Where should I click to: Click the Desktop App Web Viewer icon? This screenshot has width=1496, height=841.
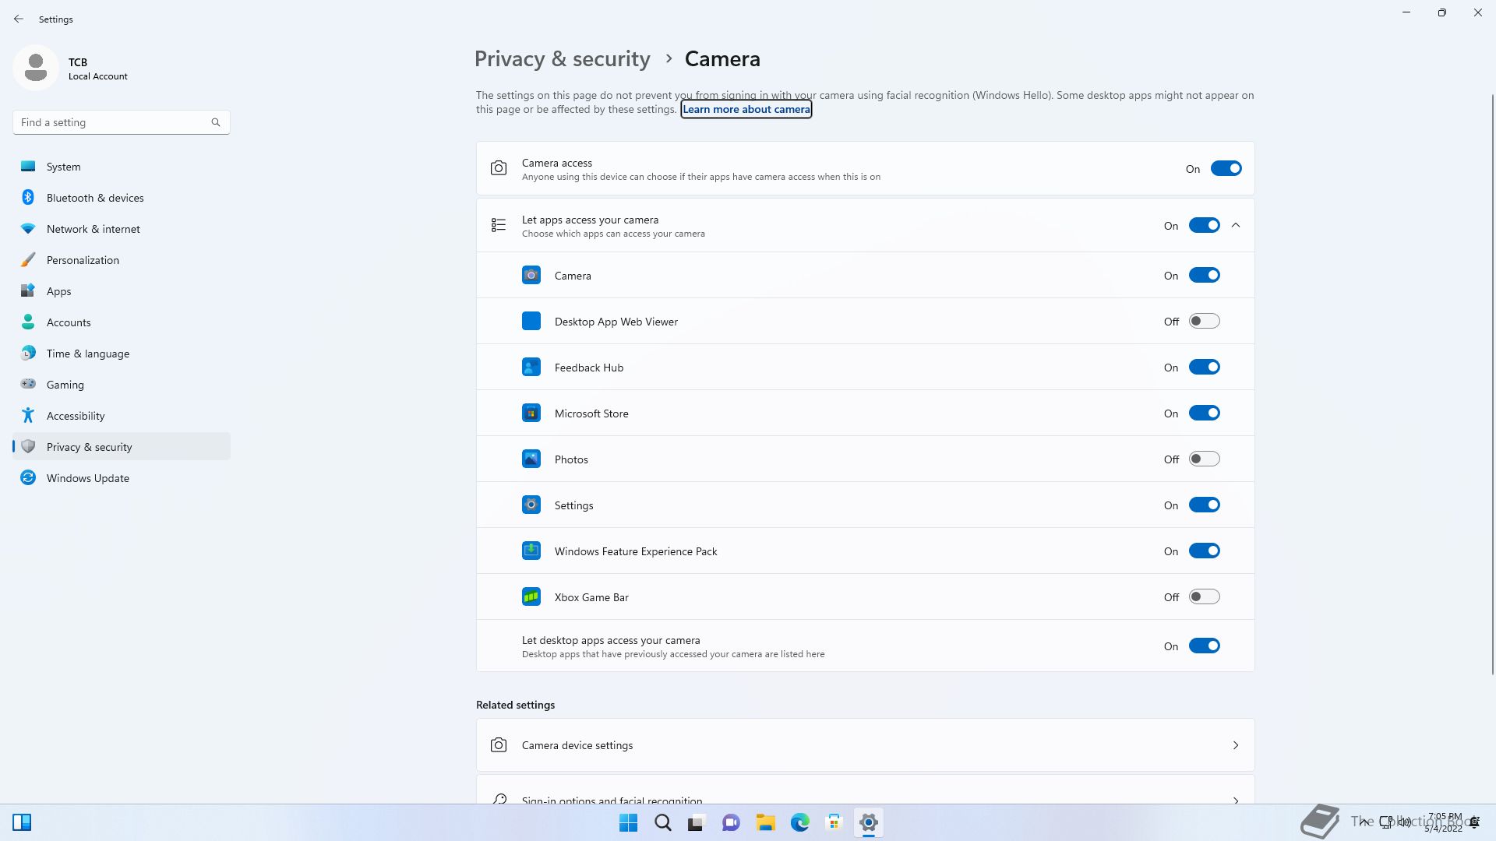[x=531, y=321]
